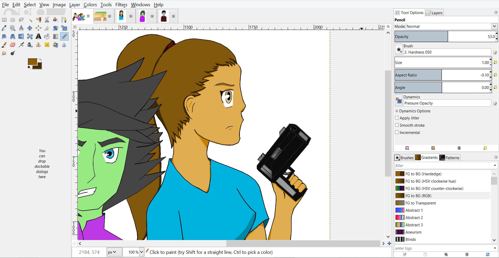Screen dimensions: 499x258
Task: Open the Colors menu
Action: click(90, 5)
